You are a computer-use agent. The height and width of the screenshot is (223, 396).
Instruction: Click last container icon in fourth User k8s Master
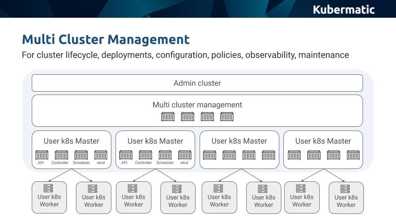tap(353, 155)
